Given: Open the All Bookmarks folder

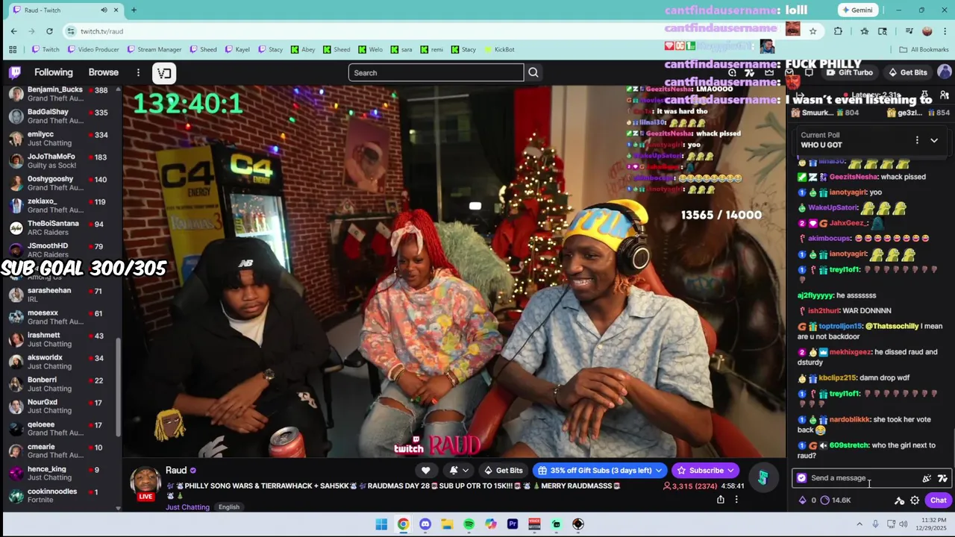Looking at the screenshot, I should (924, 49).
